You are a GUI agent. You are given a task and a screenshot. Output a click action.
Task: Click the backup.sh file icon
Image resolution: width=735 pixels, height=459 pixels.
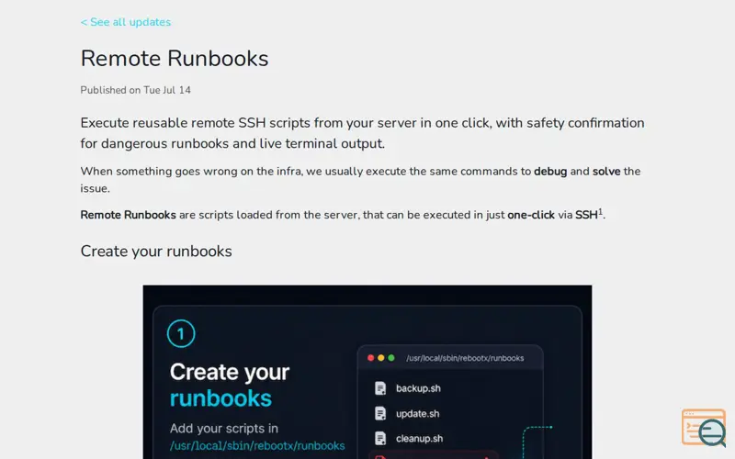coord(380,388)
